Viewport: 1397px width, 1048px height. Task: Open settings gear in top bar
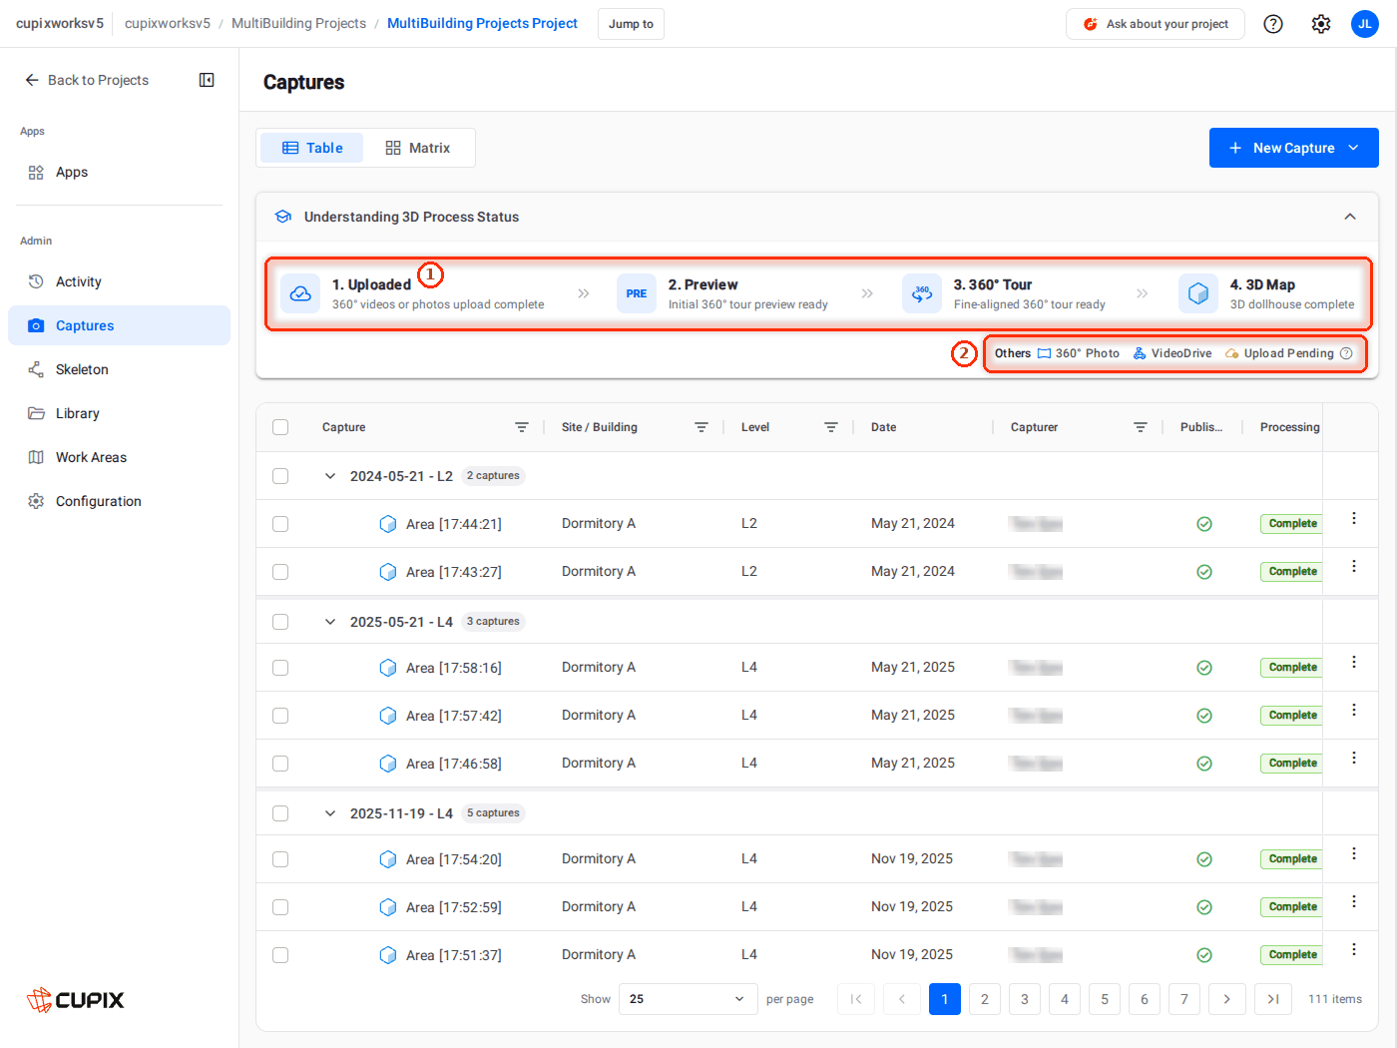pos(1321,24)
